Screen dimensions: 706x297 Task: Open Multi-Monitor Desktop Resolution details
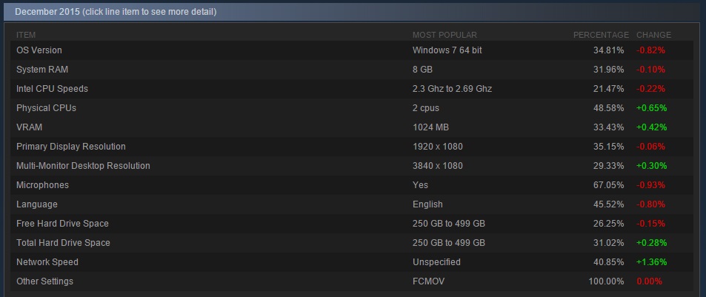[352, 166]
